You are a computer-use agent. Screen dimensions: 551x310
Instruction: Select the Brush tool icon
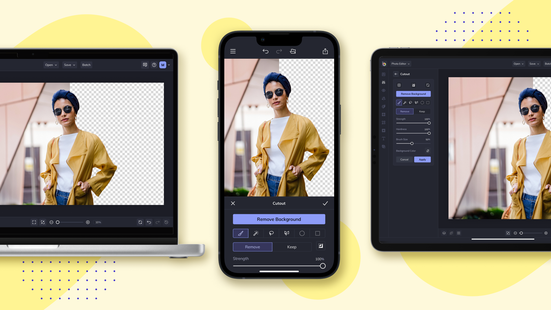pos(241,233)
